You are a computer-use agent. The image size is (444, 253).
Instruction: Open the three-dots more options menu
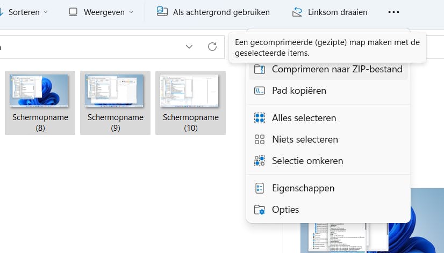(x=393, y=12)
